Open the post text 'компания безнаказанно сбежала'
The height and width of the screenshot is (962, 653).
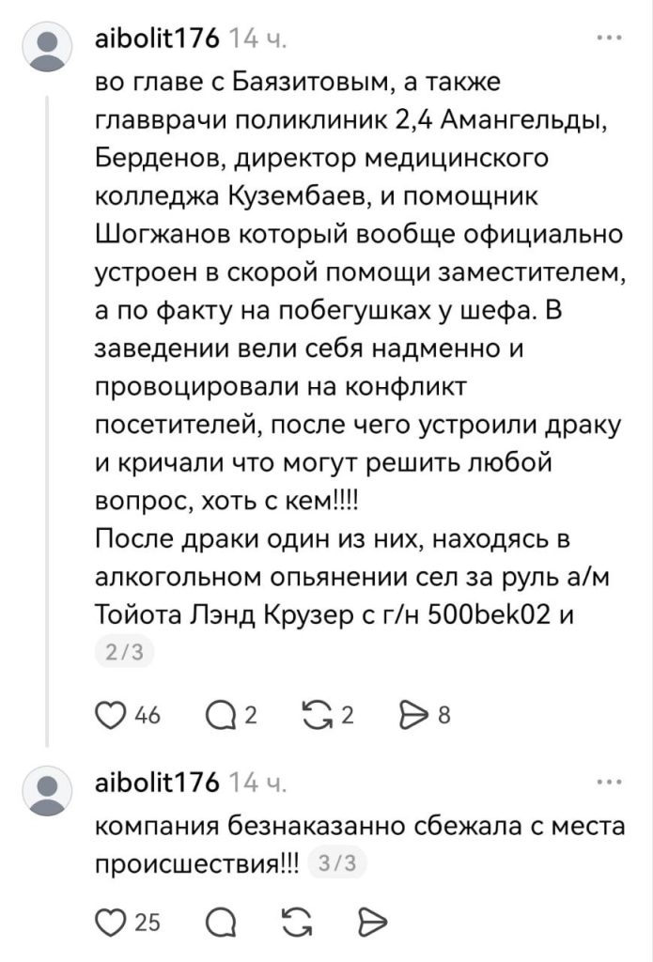[360, 845]
